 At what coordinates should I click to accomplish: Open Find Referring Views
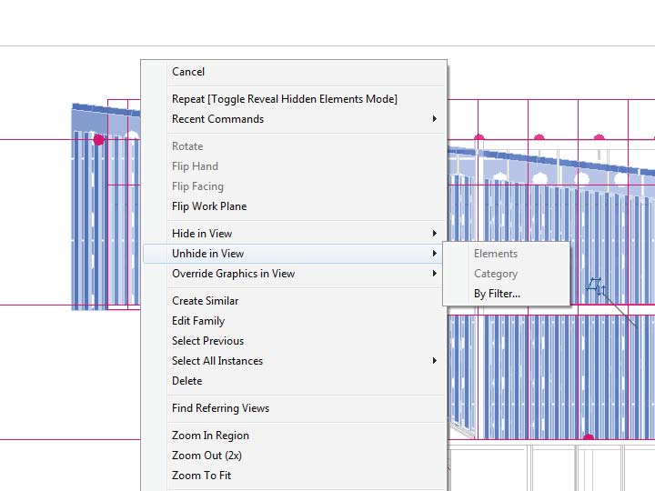(x=220, y=408)
